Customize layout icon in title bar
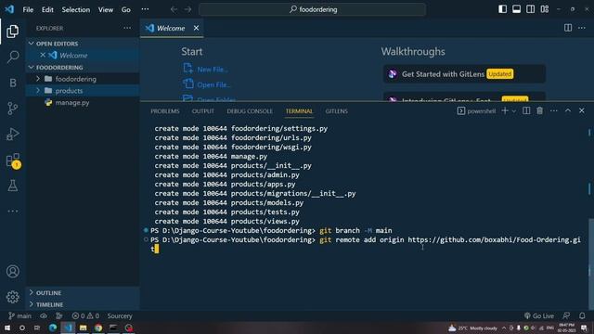Screen dimensions: 594x334 click(x=545, y=9)
